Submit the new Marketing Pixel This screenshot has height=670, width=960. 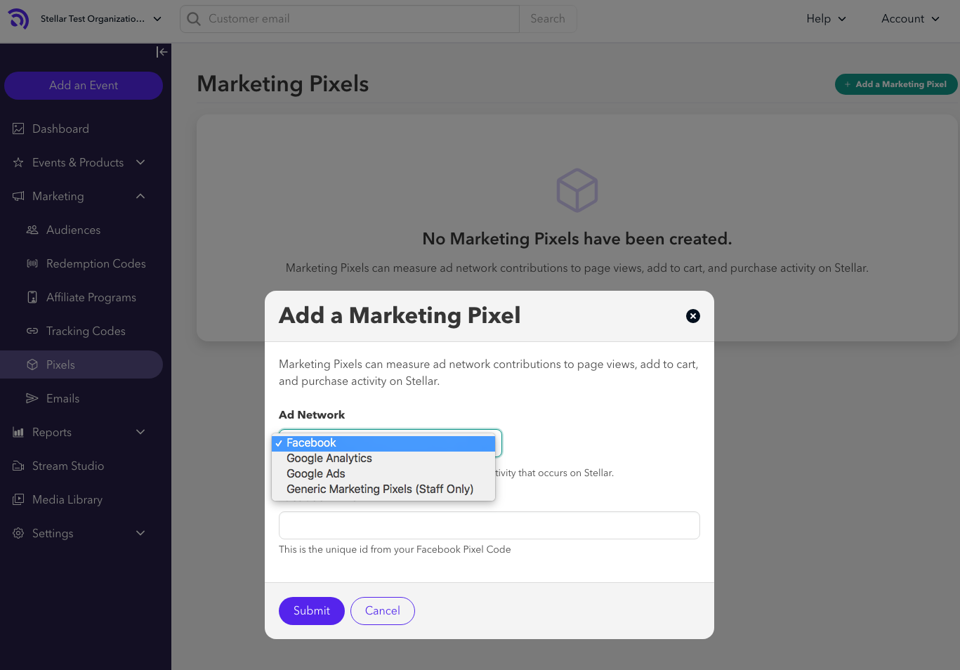(311, 610)
